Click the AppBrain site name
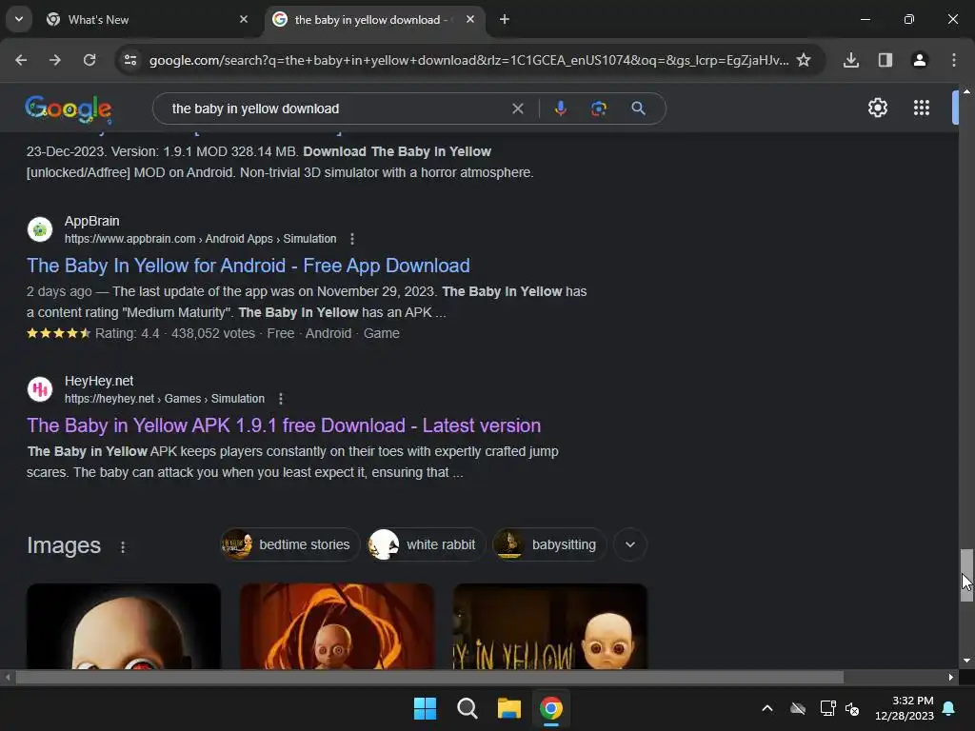The image size is (975, 731). pos(92,221)
